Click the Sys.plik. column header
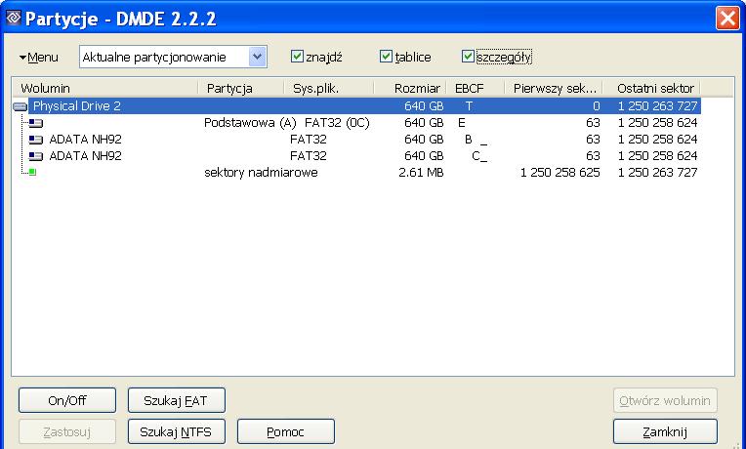This screenshot has width=746, height=449. pyautogui.click(x=329, y=88)
